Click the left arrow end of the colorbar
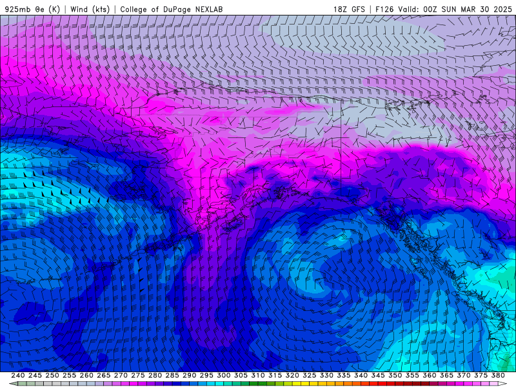Viewport: 516px width, 387px height. coord(14,384)
